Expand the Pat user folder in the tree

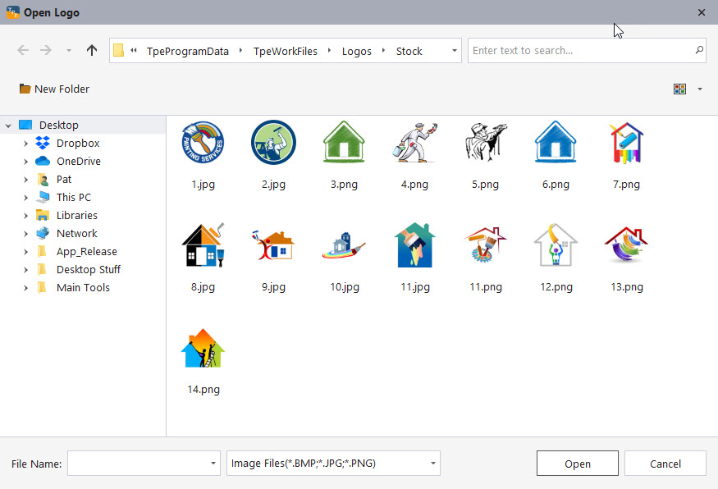(x=25, y=179)
